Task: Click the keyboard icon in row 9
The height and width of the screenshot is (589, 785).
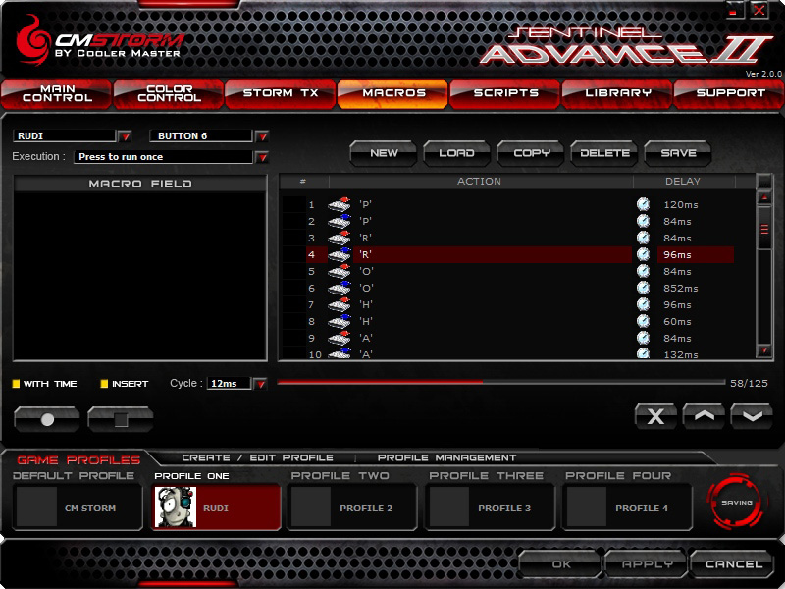Action: 340,338
